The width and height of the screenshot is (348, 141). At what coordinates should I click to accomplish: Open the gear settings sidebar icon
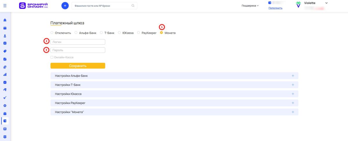tap(5, 105)
